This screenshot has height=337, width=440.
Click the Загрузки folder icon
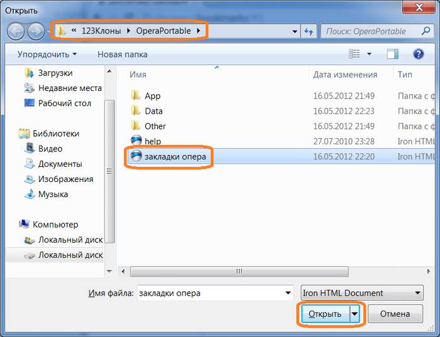tap(30, 73)
